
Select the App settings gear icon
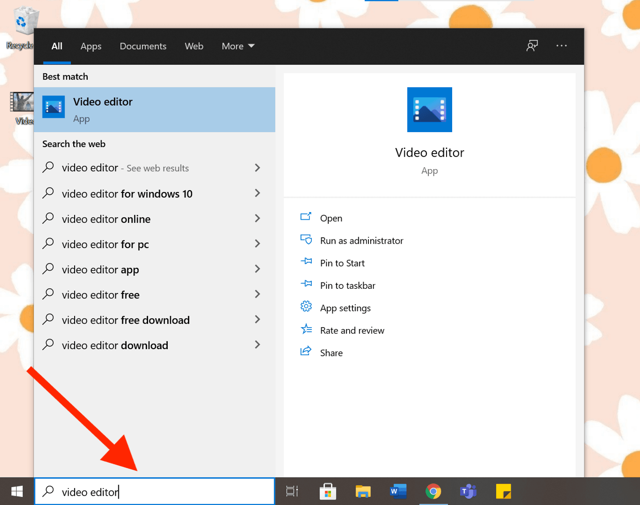pyautogui.click(x=306, y=307)
